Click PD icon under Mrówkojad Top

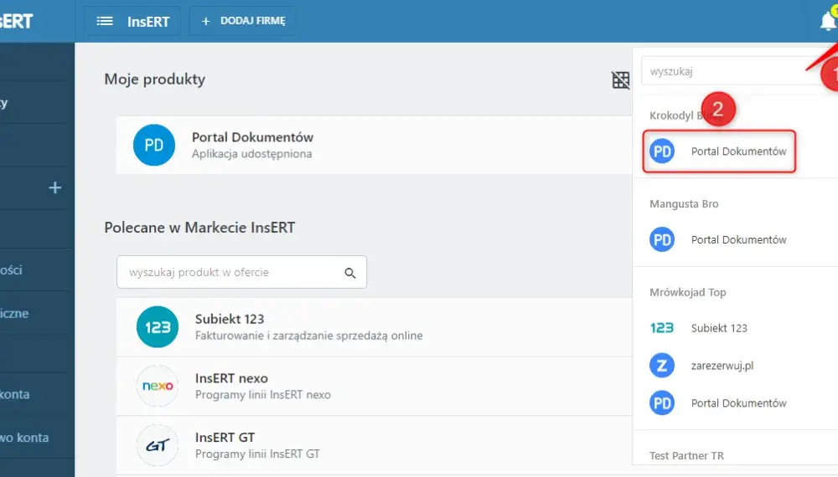click(662, 403)
